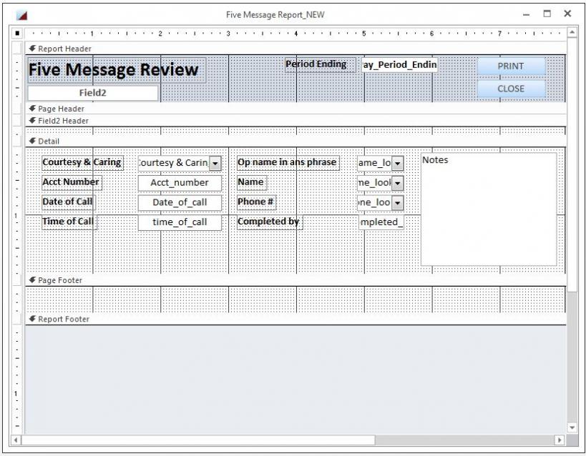
Task: Click the vertical scrollbar up arrow
Action: [x=572, y=32]
